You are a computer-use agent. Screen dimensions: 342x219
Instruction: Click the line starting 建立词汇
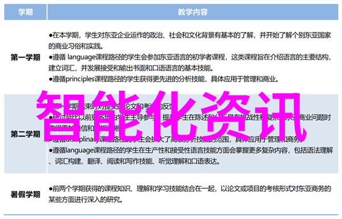131,68
